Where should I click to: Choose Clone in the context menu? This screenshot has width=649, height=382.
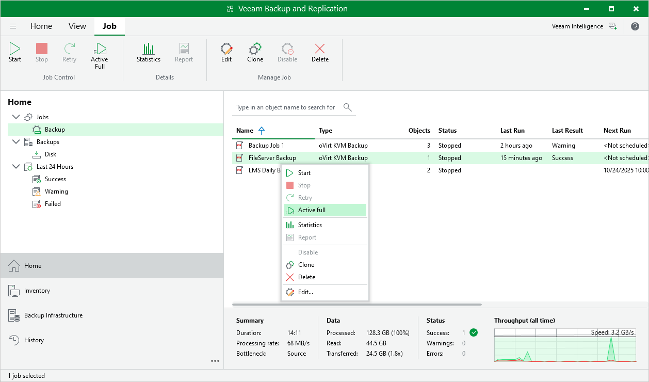pyautogui.click(x=325, y=265)
